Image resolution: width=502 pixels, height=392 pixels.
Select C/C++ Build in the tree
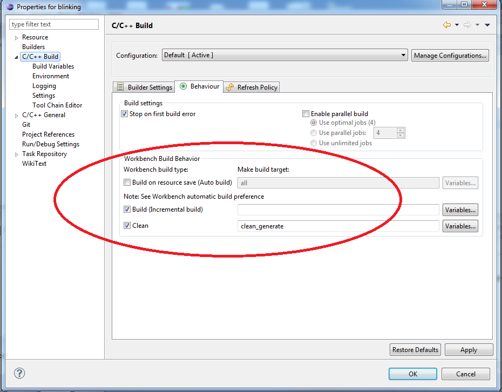pyautogui.click(x=40, y=57)
